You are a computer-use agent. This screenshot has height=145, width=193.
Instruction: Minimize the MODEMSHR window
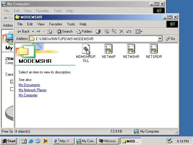point(165,17)
